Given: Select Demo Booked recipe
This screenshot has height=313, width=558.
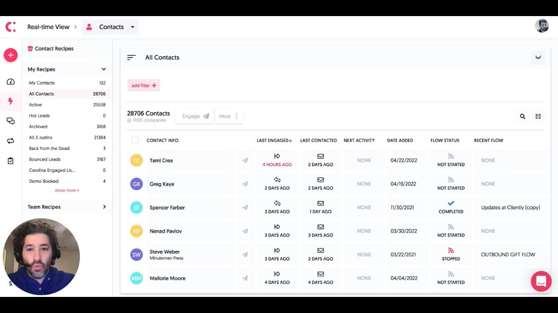Looking at the screenshot, I should pos(67,181).
